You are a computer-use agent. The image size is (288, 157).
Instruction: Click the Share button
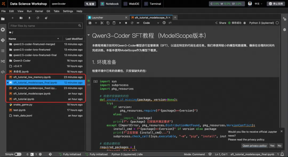[221, 23]
